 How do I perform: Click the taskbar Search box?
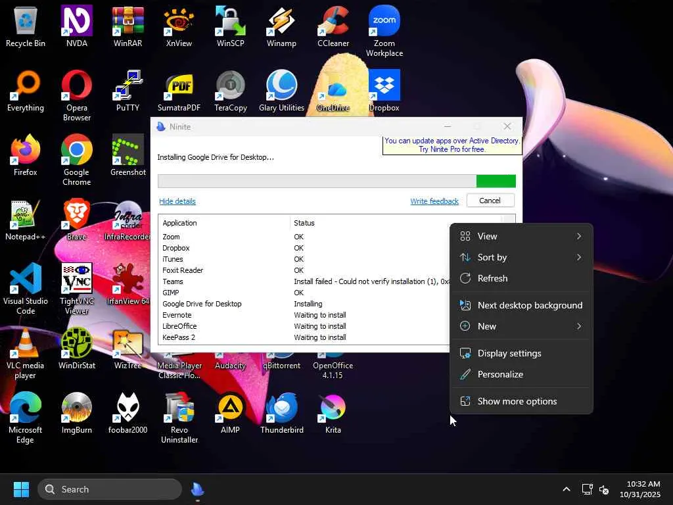[110, 489]
